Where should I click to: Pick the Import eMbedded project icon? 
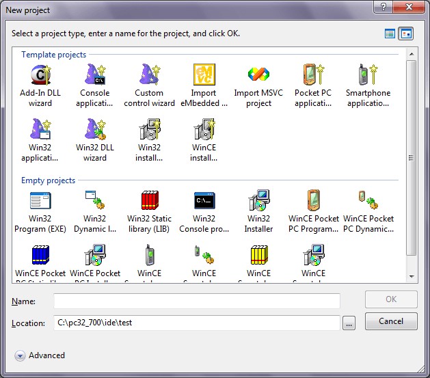coord(204,75)
